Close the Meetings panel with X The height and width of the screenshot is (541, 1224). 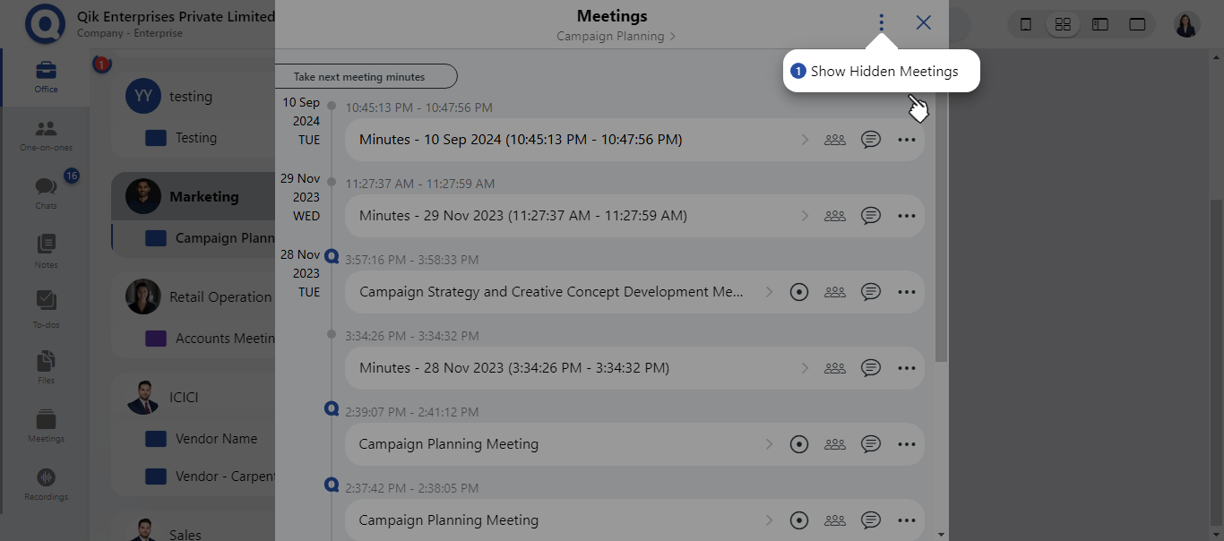pos(923,22)
